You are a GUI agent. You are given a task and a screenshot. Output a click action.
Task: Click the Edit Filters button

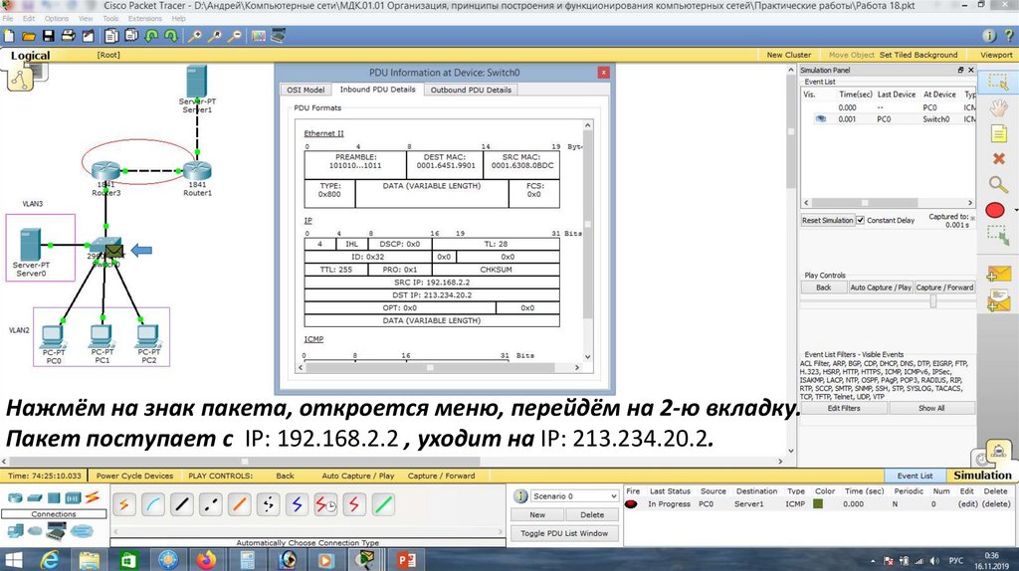pyautogui.click(x=844, y=408)
